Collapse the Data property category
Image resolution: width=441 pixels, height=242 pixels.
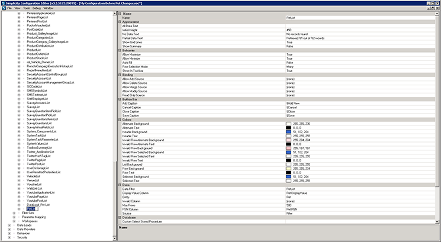[120, 185]
